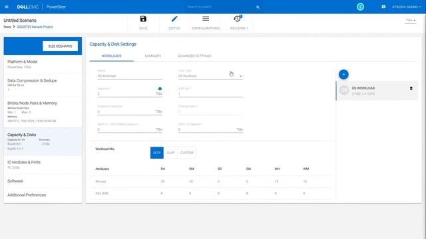Click the Dell EMC logo
This screenshot has width=426, height=239.
(28, 7)
